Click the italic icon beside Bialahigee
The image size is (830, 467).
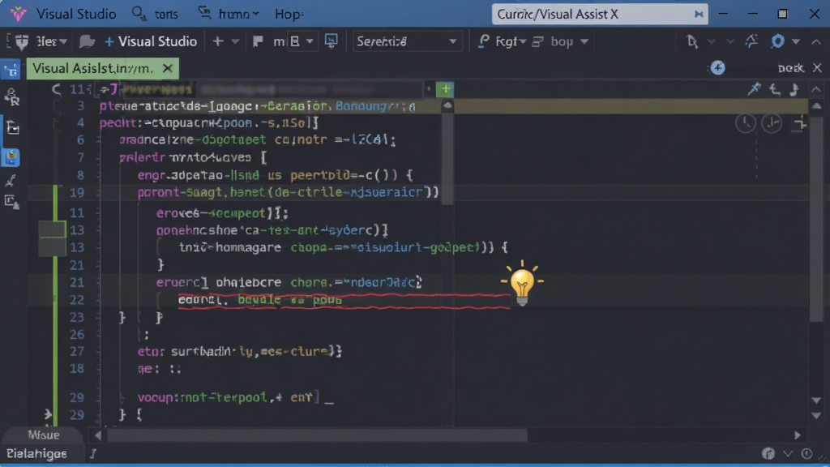tap(92, 453)
